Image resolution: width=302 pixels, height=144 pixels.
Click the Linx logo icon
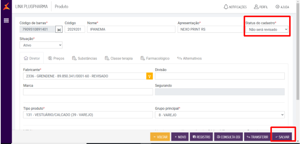pos(6,6)
